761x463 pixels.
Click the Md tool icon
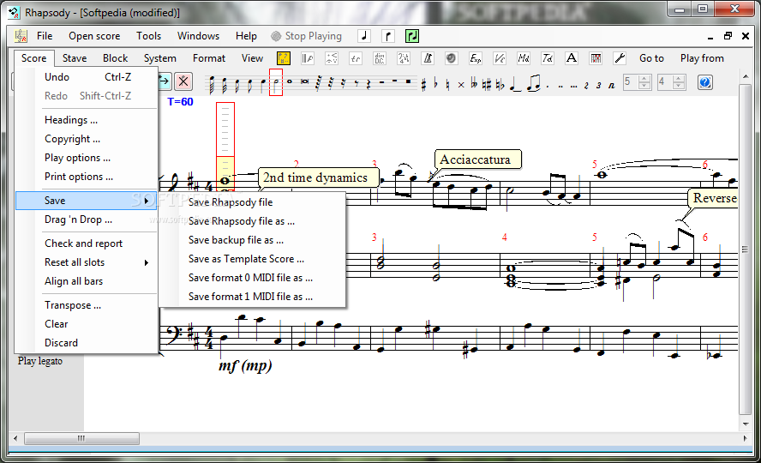click(523, 58)
